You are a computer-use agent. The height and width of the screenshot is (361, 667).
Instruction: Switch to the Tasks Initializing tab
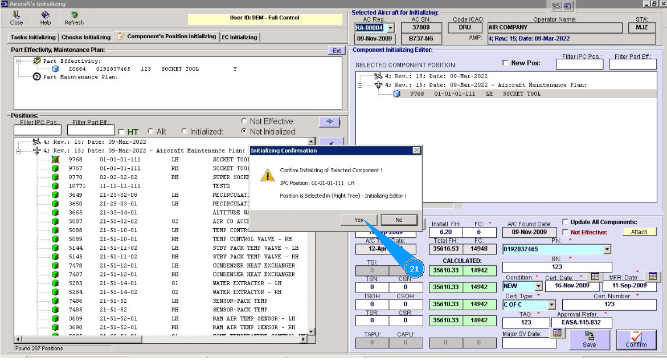pos(33,37)
